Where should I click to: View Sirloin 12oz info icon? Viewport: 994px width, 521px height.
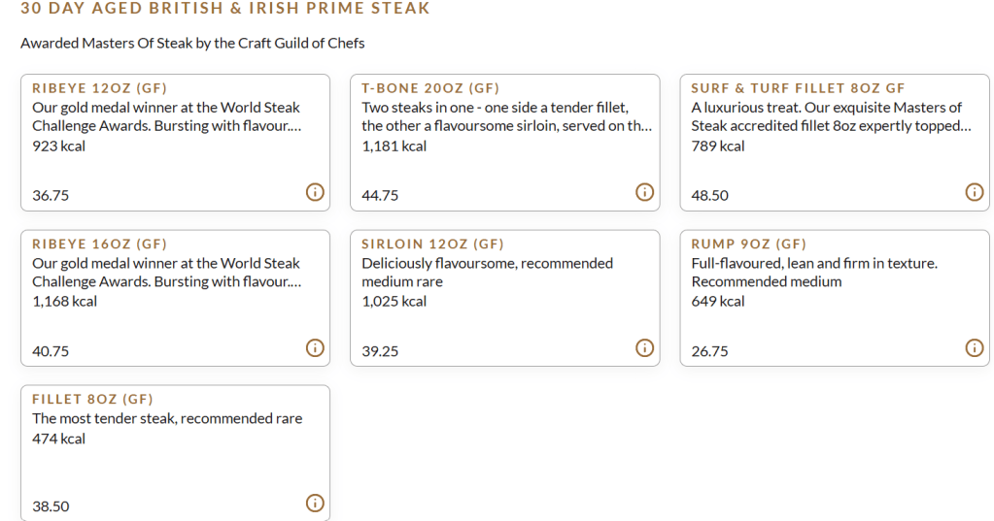pyautogui.click(x=644, y=347)
